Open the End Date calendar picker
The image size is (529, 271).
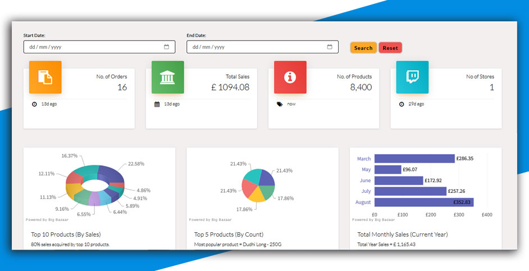[330, 47]
